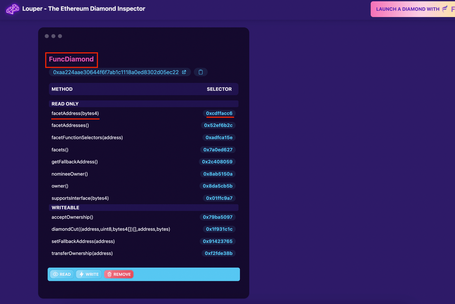The width and height of the screenshot is (455, 304).
Task: Select facetFunctionSelectors(address) method
Action: click(x=87, y=137)
